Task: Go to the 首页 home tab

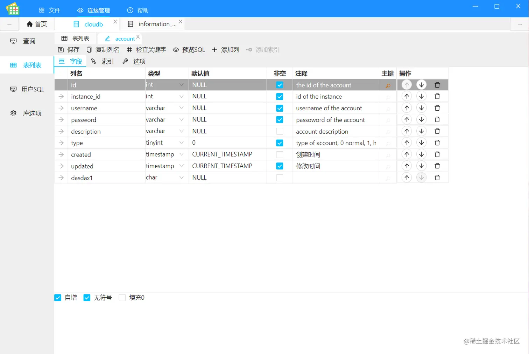Action: coord(37,24)
